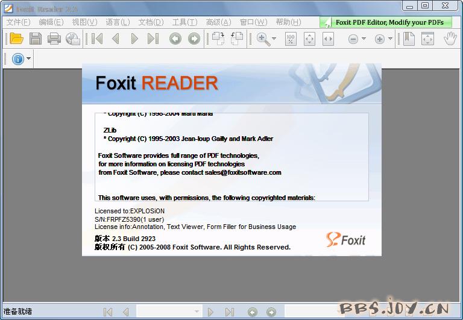Expand the Zoom Out dropdown arrow
Screen dimensions: 463x320
364,39
